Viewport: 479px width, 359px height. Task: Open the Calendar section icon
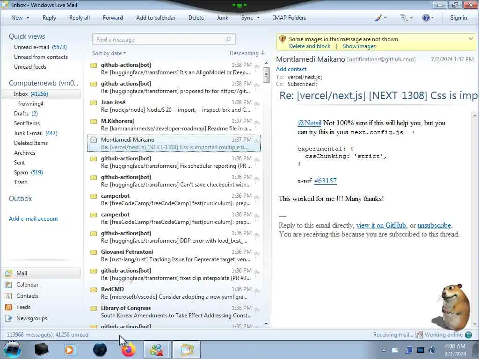pyautogui.click(x=8, y=285)
